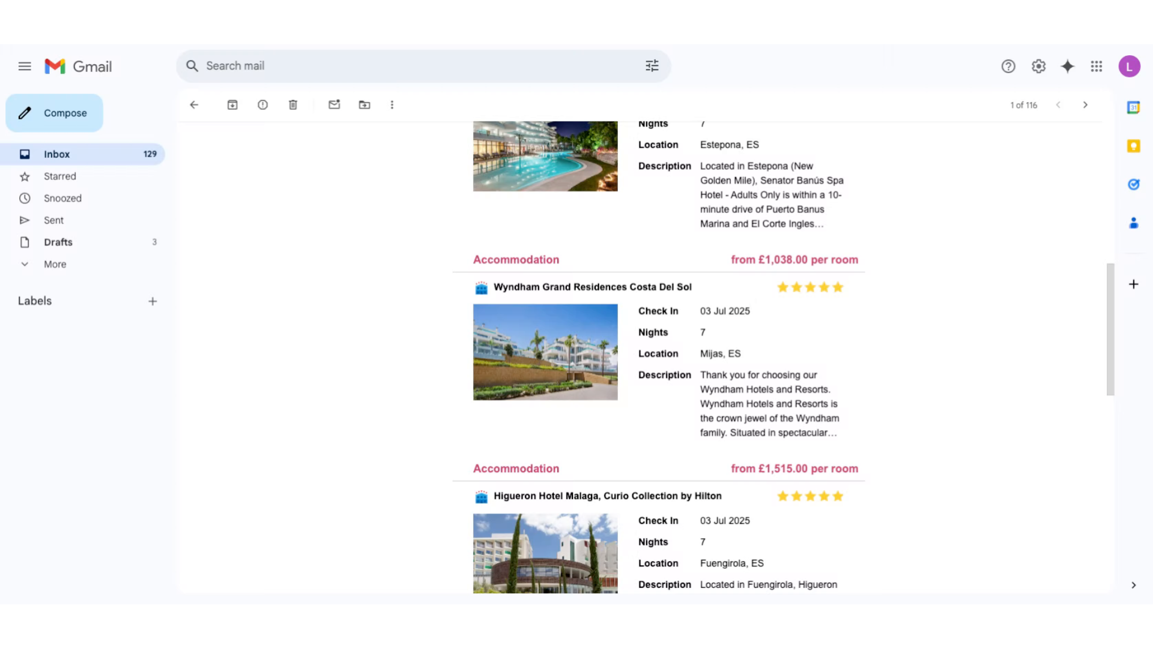The image size is (1153, 648).
Task: Collapse the side panel with the arrow
Action: [1133, 586]
